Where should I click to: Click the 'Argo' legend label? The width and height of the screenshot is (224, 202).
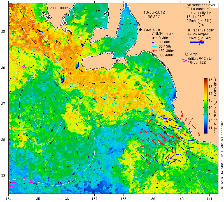click(x=194, y=54)
